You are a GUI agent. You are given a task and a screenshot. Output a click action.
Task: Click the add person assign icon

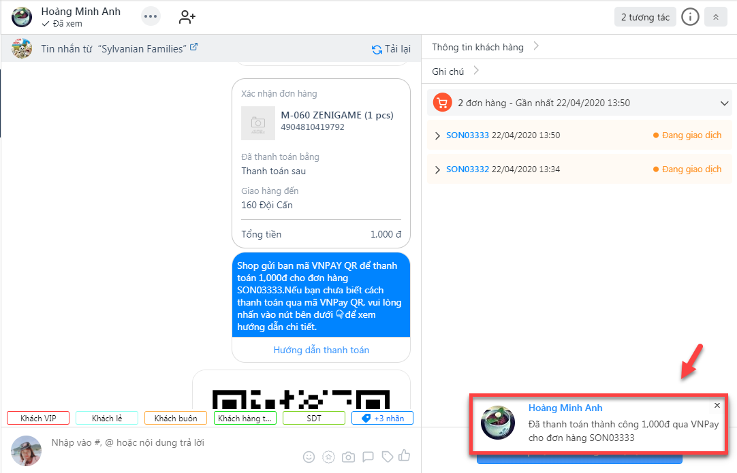click(187, 18)
